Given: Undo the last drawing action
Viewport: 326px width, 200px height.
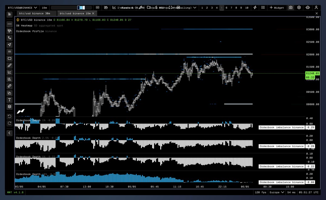Looking at the screenshot, I should [x=10, y=116].
